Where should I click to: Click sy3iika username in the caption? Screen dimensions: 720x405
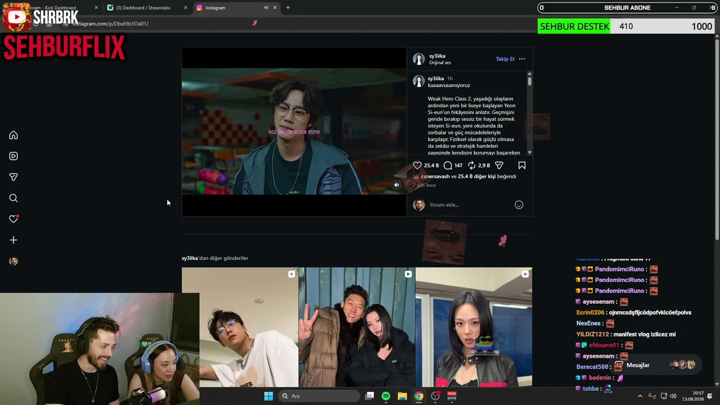click(436, 79)
